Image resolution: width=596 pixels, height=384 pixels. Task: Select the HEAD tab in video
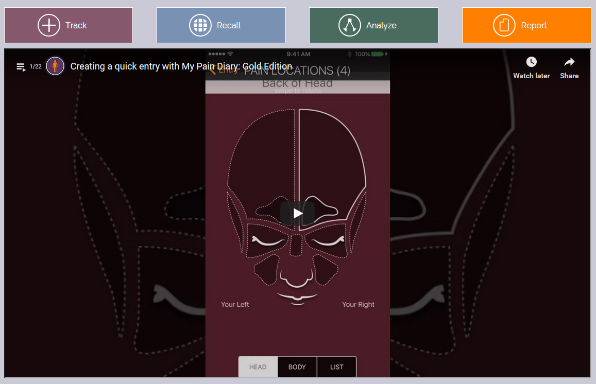258,367
